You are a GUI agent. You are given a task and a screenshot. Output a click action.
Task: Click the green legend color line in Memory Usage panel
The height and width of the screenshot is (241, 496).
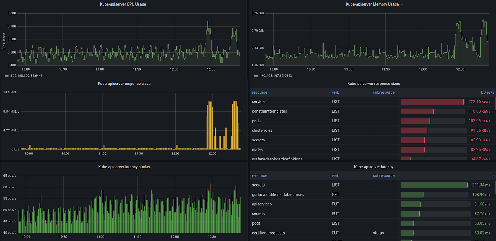pyautogui.click(x=256, y=76)
